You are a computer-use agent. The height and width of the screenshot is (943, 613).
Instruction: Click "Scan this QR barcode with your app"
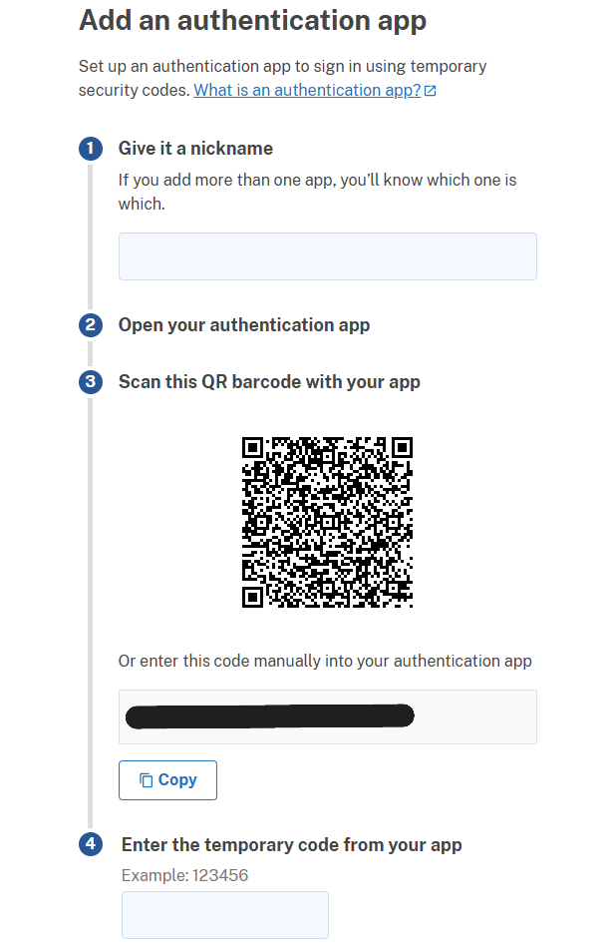coord(271,381)
